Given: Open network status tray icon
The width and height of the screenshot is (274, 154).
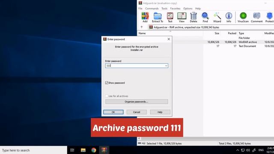Looking at the screenshot, I should pos(243,150).
